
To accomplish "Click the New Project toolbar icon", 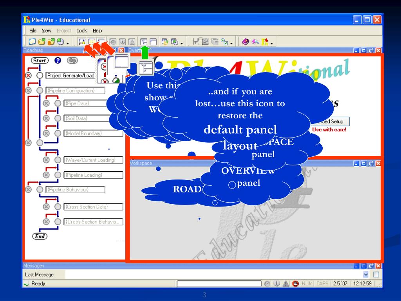I will [32, 42].
